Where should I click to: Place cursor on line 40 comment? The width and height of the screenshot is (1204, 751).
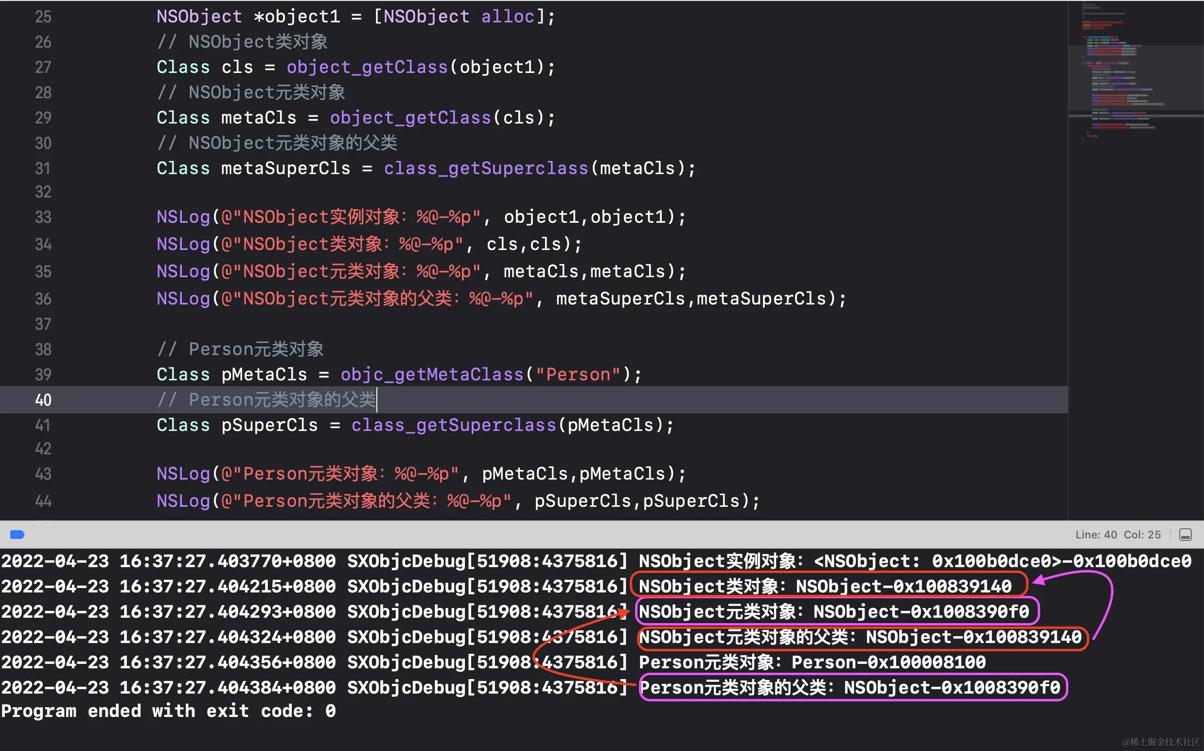click(x=266, y=400)
